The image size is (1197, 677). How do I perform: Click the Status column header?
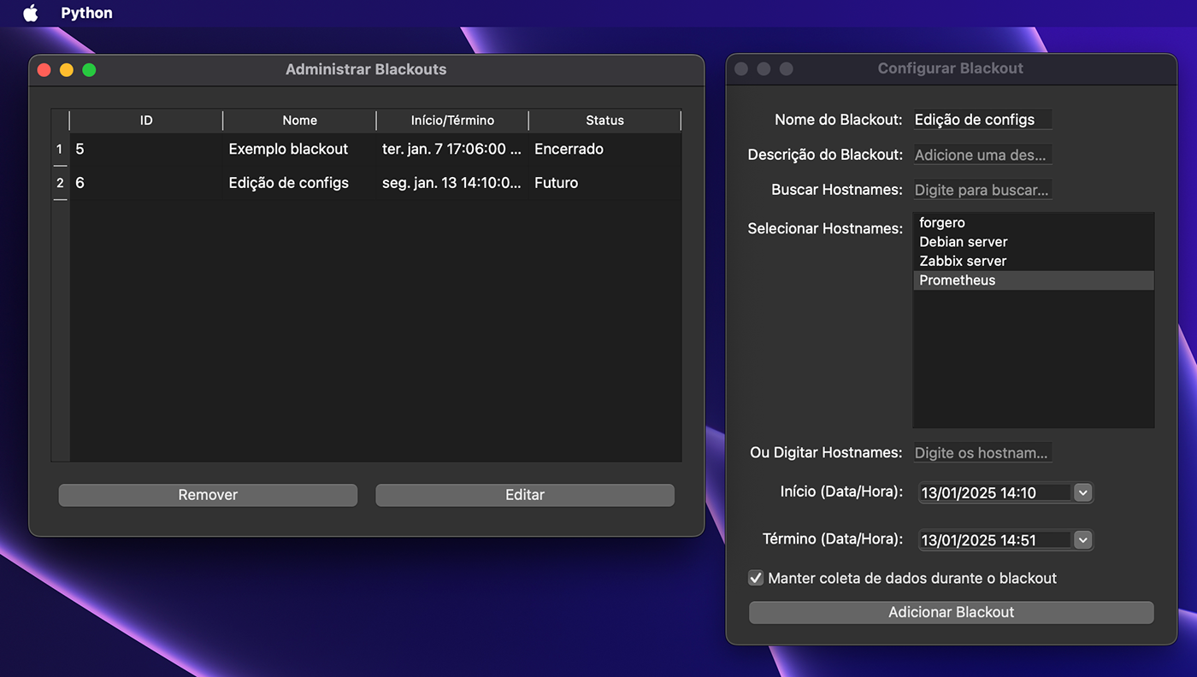click(x=604, y=121)
